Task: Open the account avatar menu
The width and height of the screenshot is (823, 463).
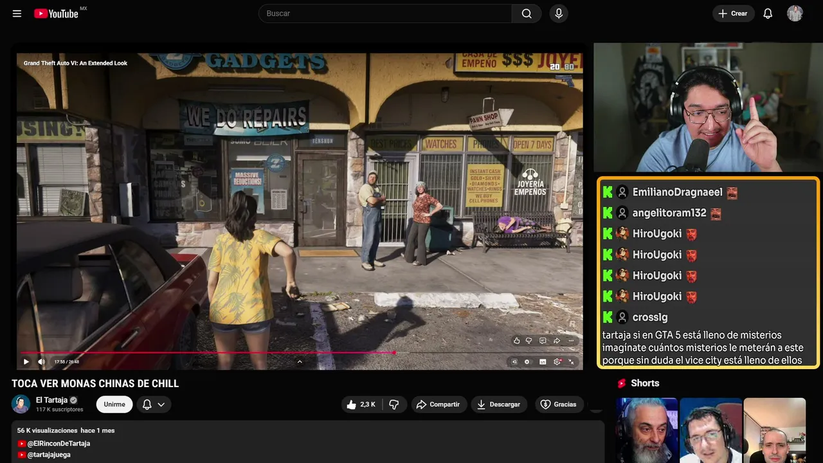Action: [795, 14]
